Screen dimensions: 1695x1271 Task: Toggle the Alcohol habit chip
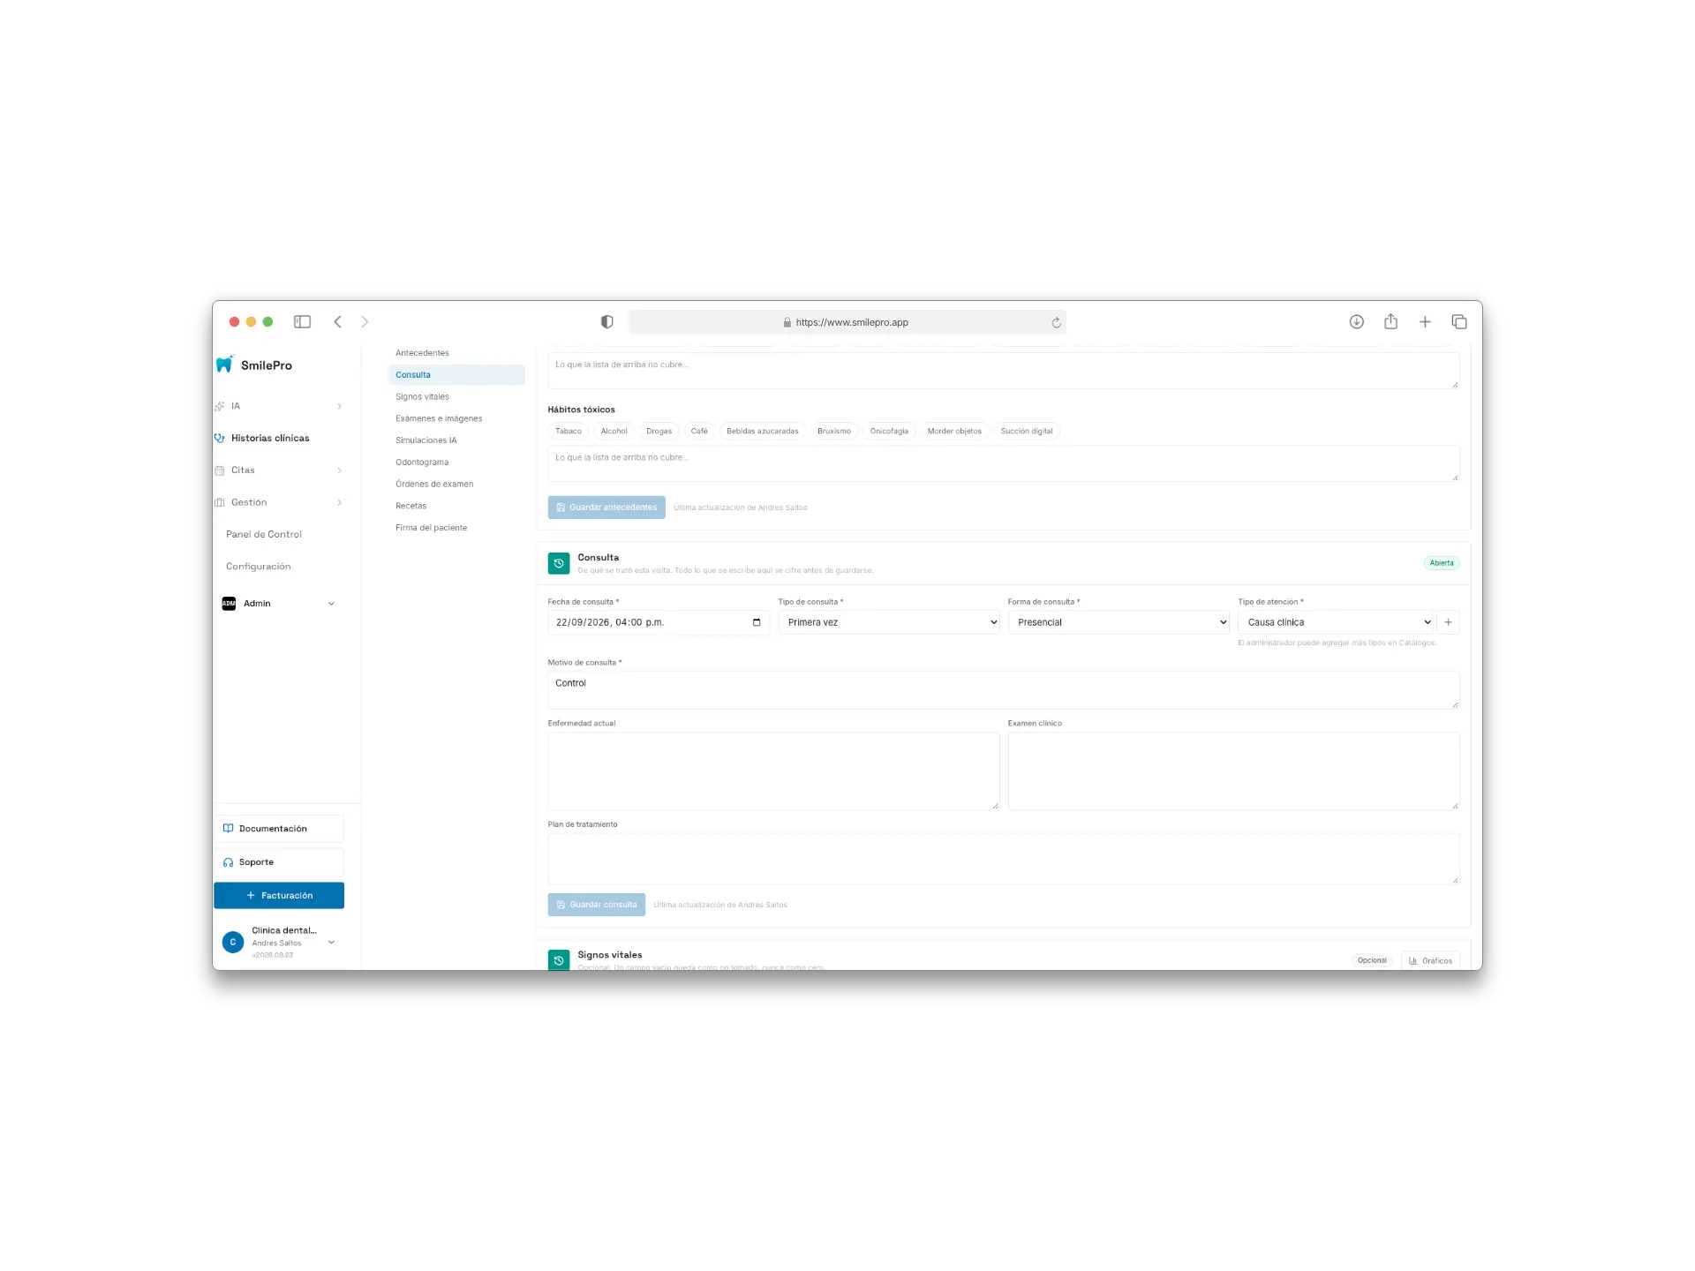pos(614,432)
